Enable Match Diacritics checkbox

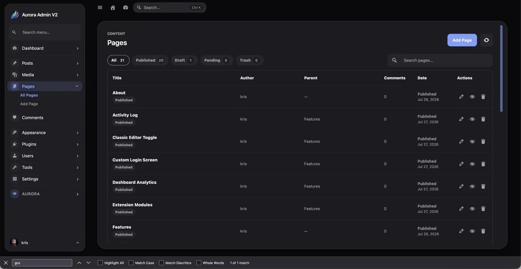(x=161, y=263)
